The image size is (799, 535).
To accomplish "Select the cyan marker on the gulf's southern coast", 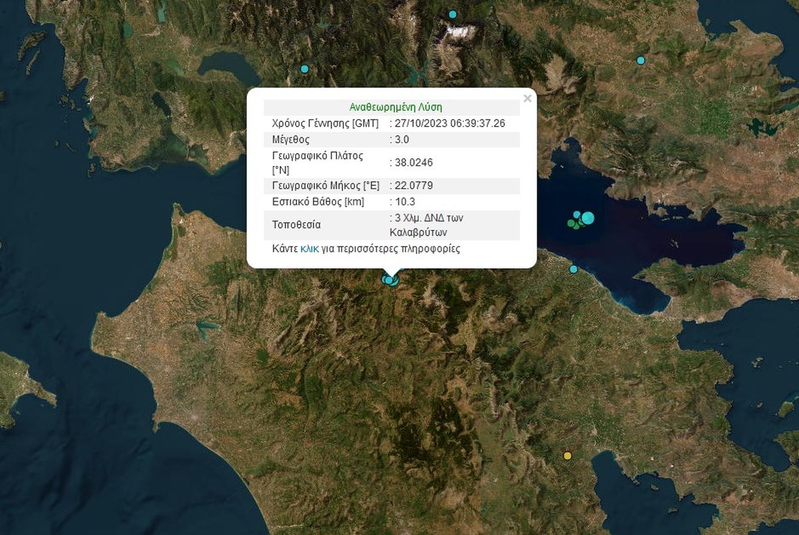I will click(573, 269).
